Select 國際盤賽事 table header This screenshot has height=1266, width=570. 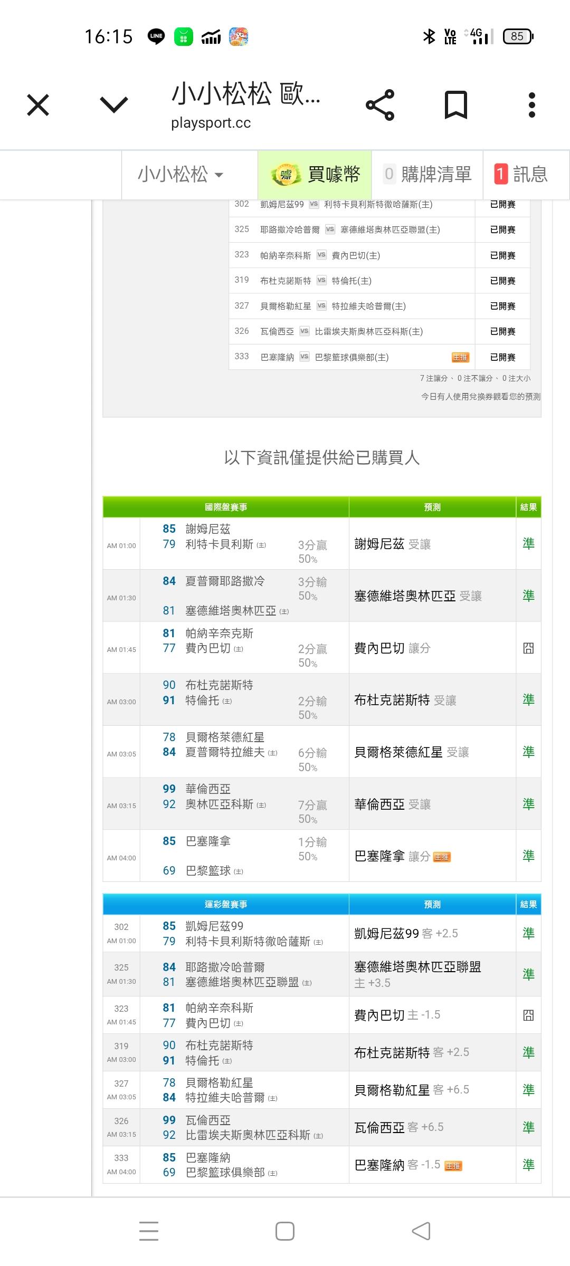pyautogui.click(x=226, y=507)
